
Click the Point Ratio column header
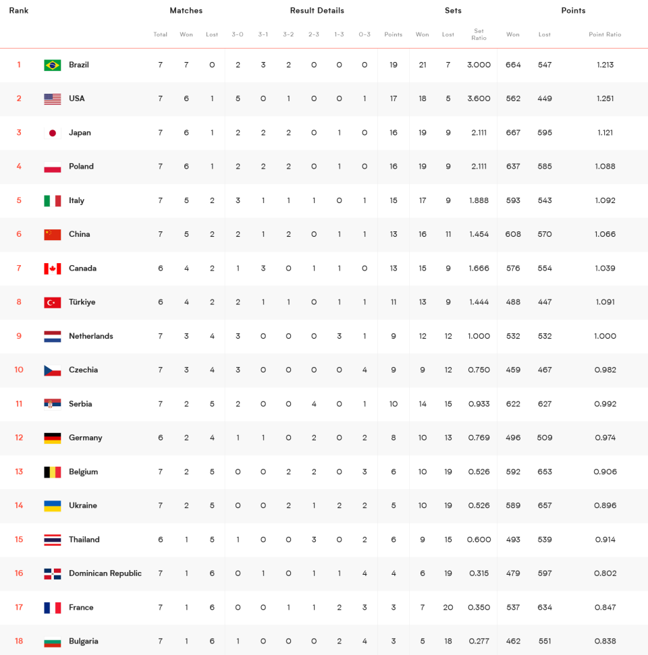point(605,34)
